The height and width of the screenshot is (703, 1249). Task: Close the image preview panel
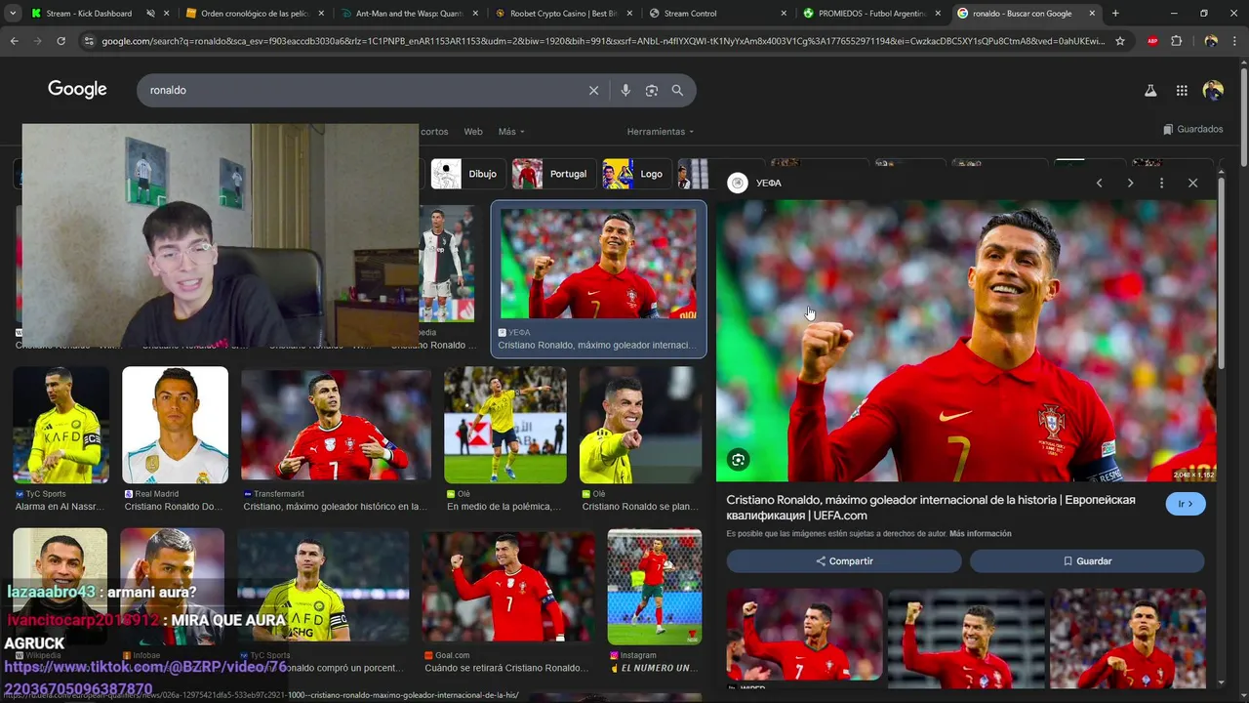1192,183
